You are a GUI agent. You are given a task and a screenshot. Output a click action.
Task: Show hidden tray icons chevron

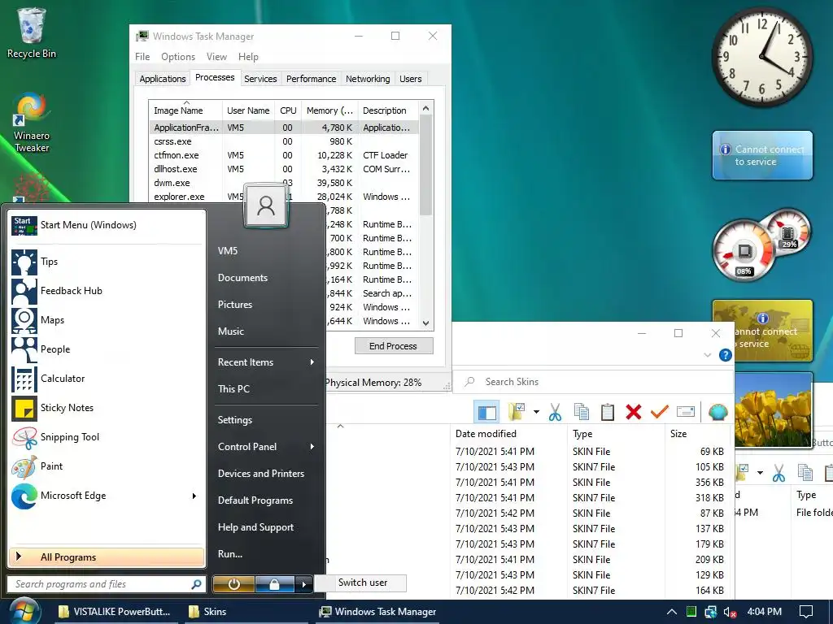[x=671, y=612]
